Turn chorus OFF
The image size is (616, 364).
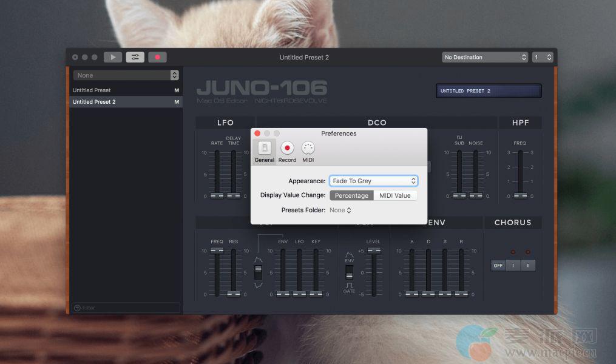[x=498, y=265]
